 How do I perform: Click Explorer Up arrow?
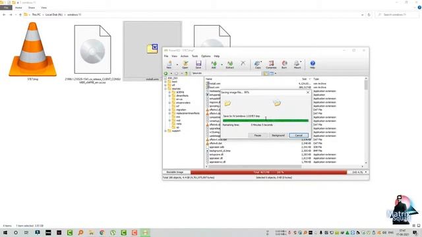pos(20,14)
